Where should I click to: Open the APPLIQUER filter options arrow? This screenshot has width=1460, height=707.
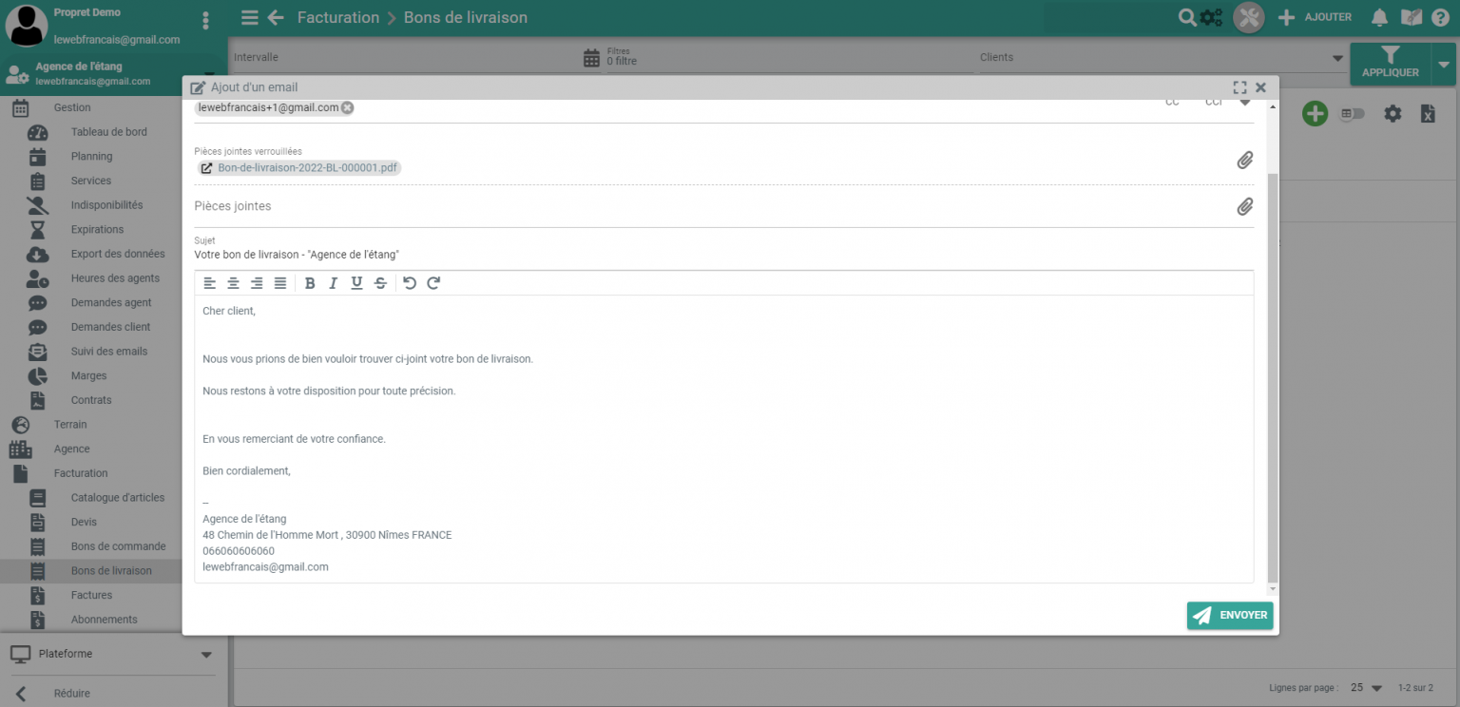pyautogui.click(x=1444, y=64)
